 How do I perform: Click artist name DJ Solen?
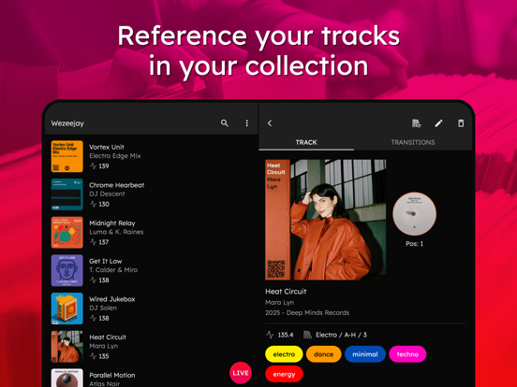click(103, 308)
